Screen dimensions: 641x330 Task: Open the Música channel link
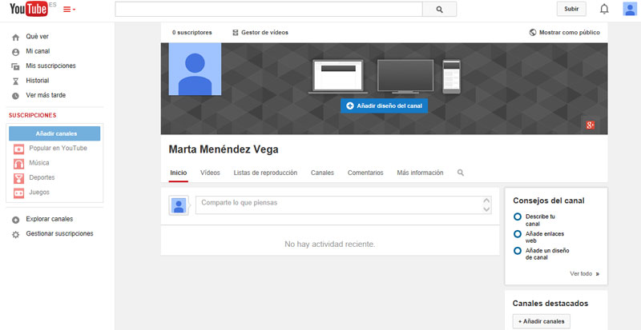39,163
